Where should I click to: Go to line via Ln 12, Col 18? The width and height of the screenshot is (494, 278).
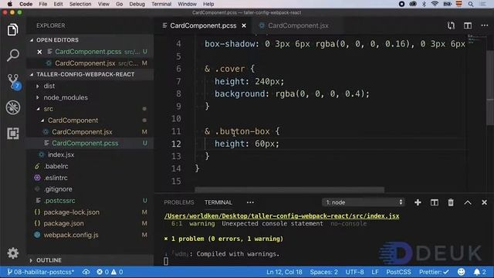tap(284, 272)
